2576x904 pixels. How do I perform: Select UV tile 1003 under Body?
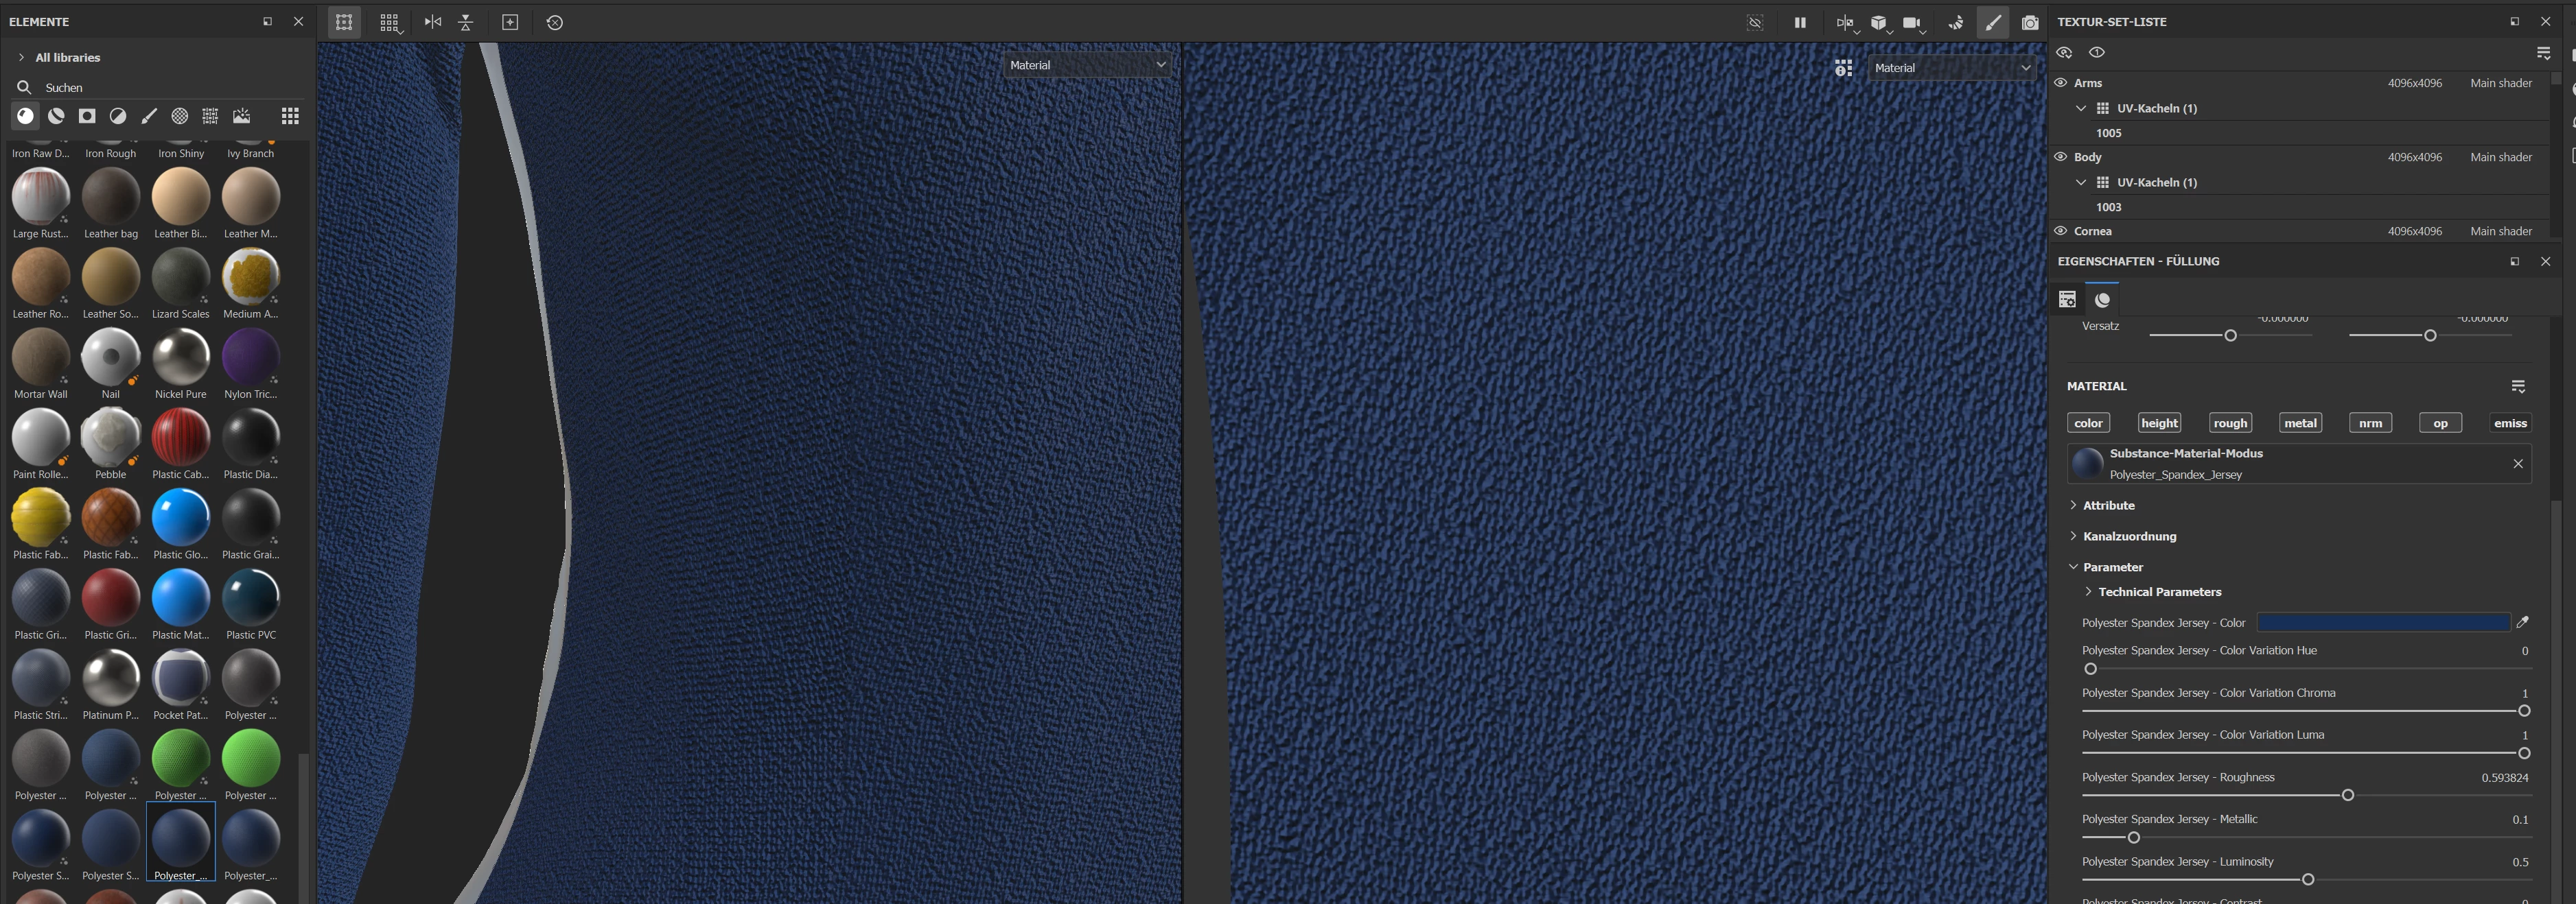point(2108,206)
